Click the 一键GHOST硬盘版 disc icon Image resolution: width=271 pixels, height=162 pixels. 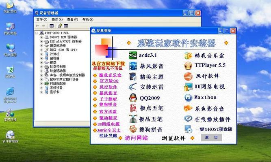(x=188, y=129)
